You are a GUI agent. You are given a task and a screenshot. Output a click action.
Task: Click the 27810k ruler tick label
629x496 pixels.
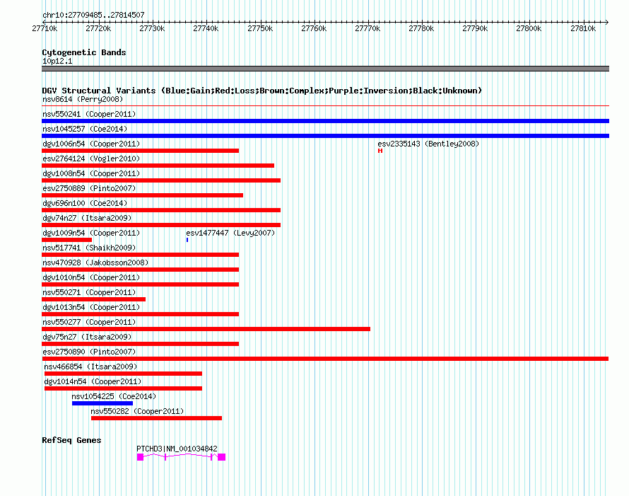click(583, 28)
